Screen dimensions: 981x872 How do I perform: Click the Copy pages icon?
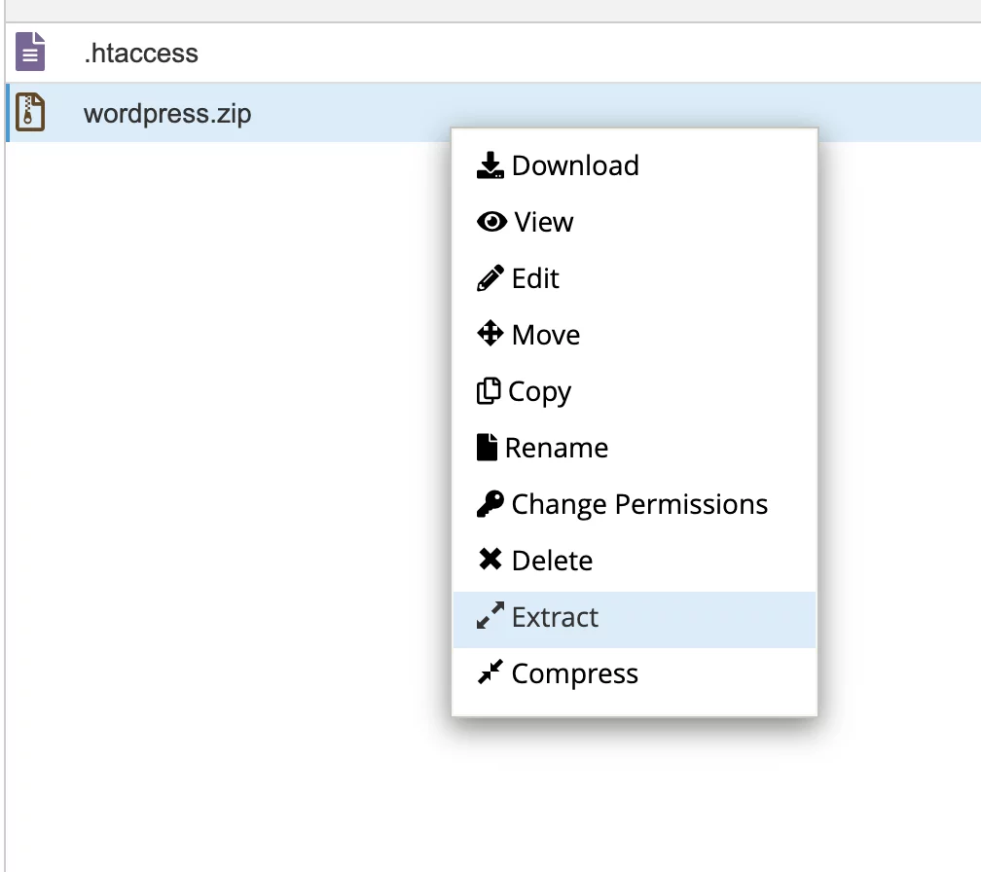point(489,391)
